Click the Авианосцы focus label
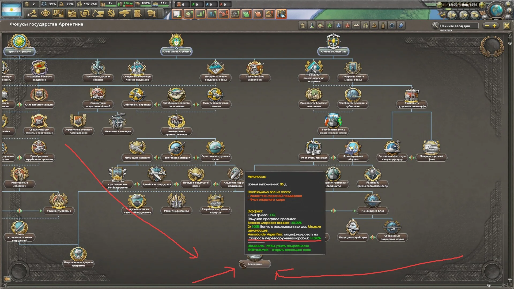Image resolution: width=514 pixels, height=289 pixels. [x=255, y=264]
